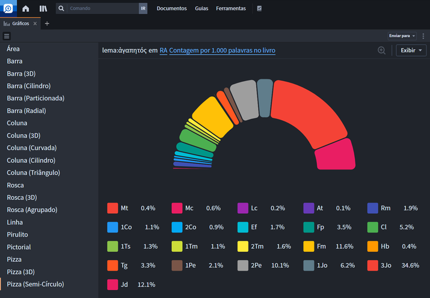Select Pizza chart type
The width and height of the screenshot is (430, 298).
(x=14, y=260)
